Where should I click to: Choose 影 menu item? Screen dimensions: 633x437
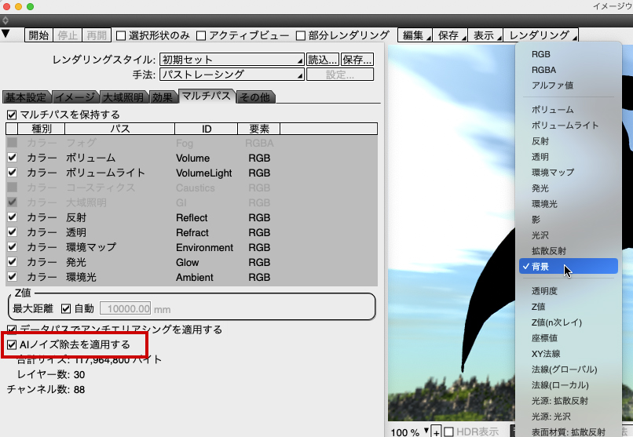pyautogui.click(x=569, y=220)
